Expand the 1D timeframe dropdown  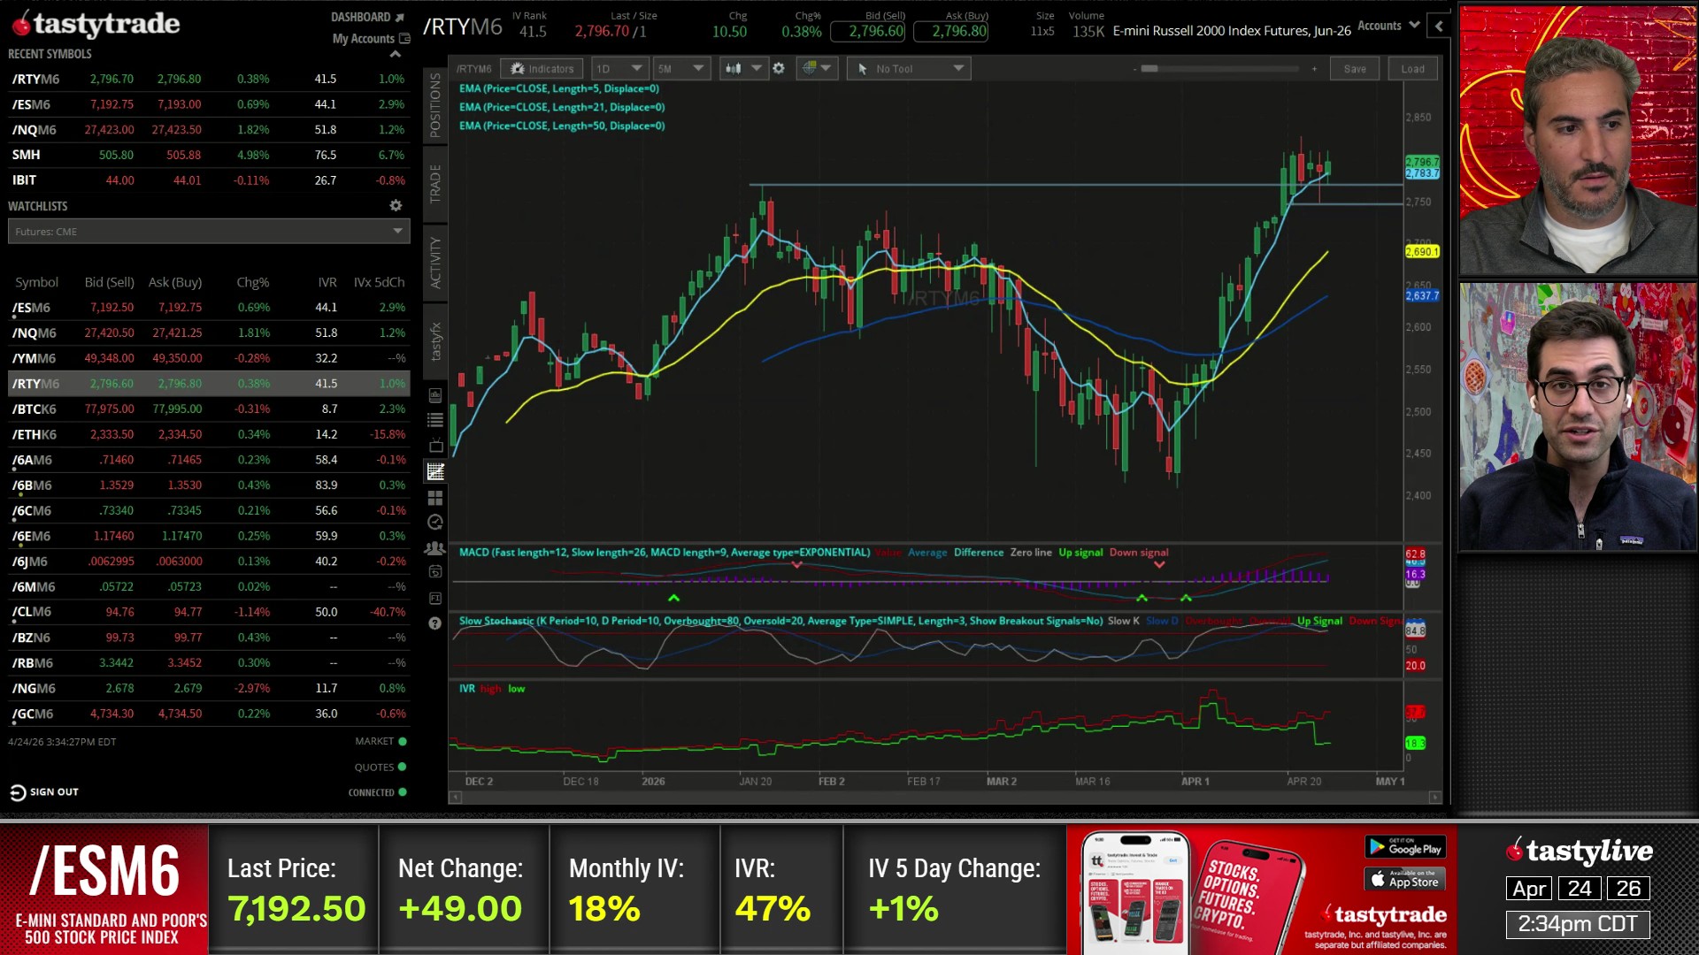coord(619,69)
